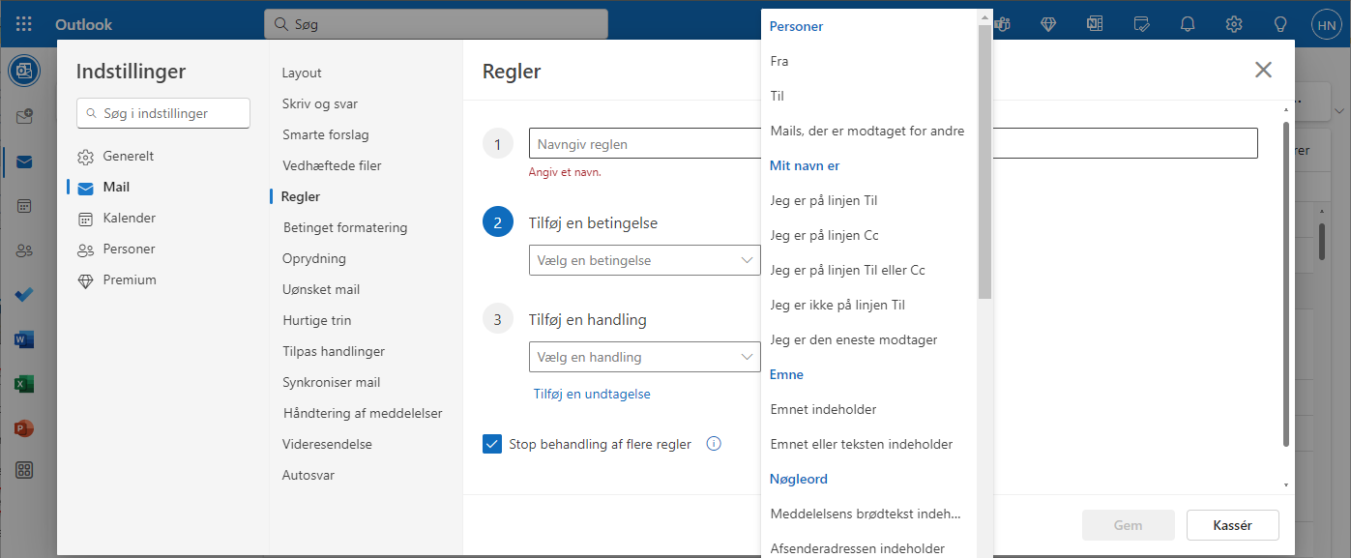1351x558 pixels.
Task: Click the Tilføj en undtagelse link
Action: [592, 394]
